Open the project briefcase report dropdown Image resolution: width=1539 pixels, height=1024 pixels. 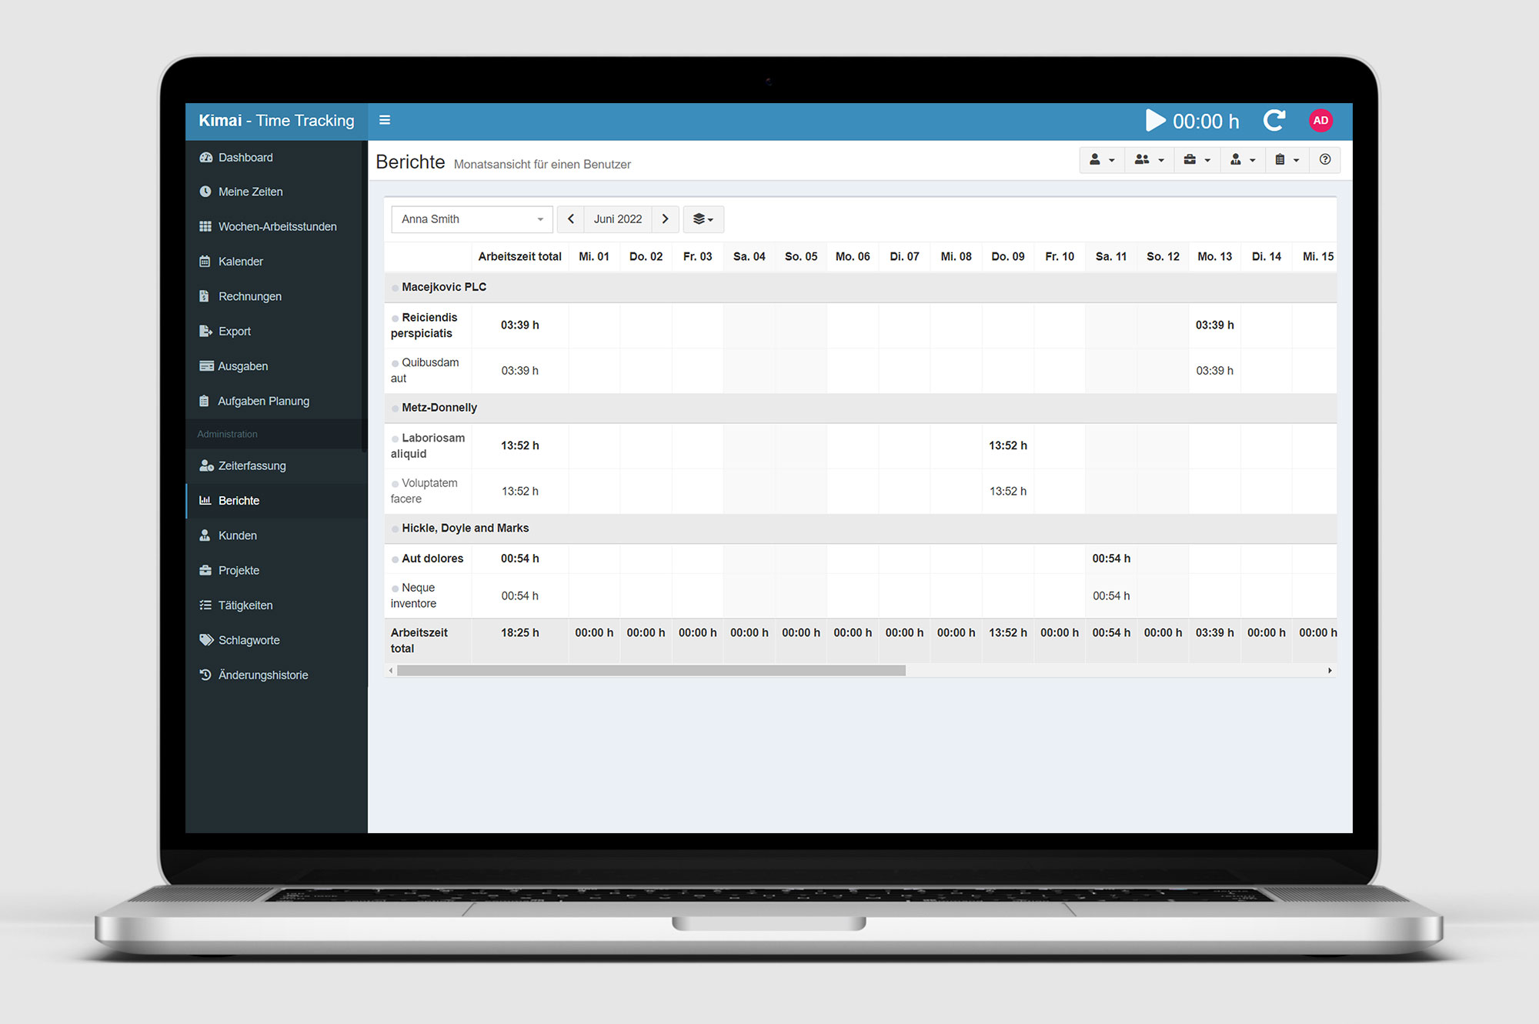pos(1197,159)
